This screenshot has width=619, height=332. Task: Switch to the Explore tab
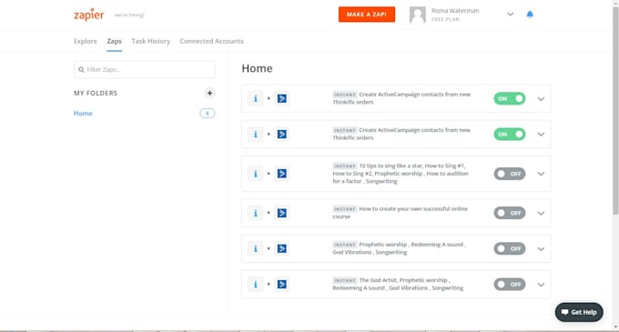coord(86,41)
